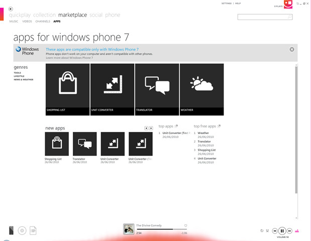Screen dimensions: 311x241
Task: Like the song with the heart icon
Action: click(186, 225)
